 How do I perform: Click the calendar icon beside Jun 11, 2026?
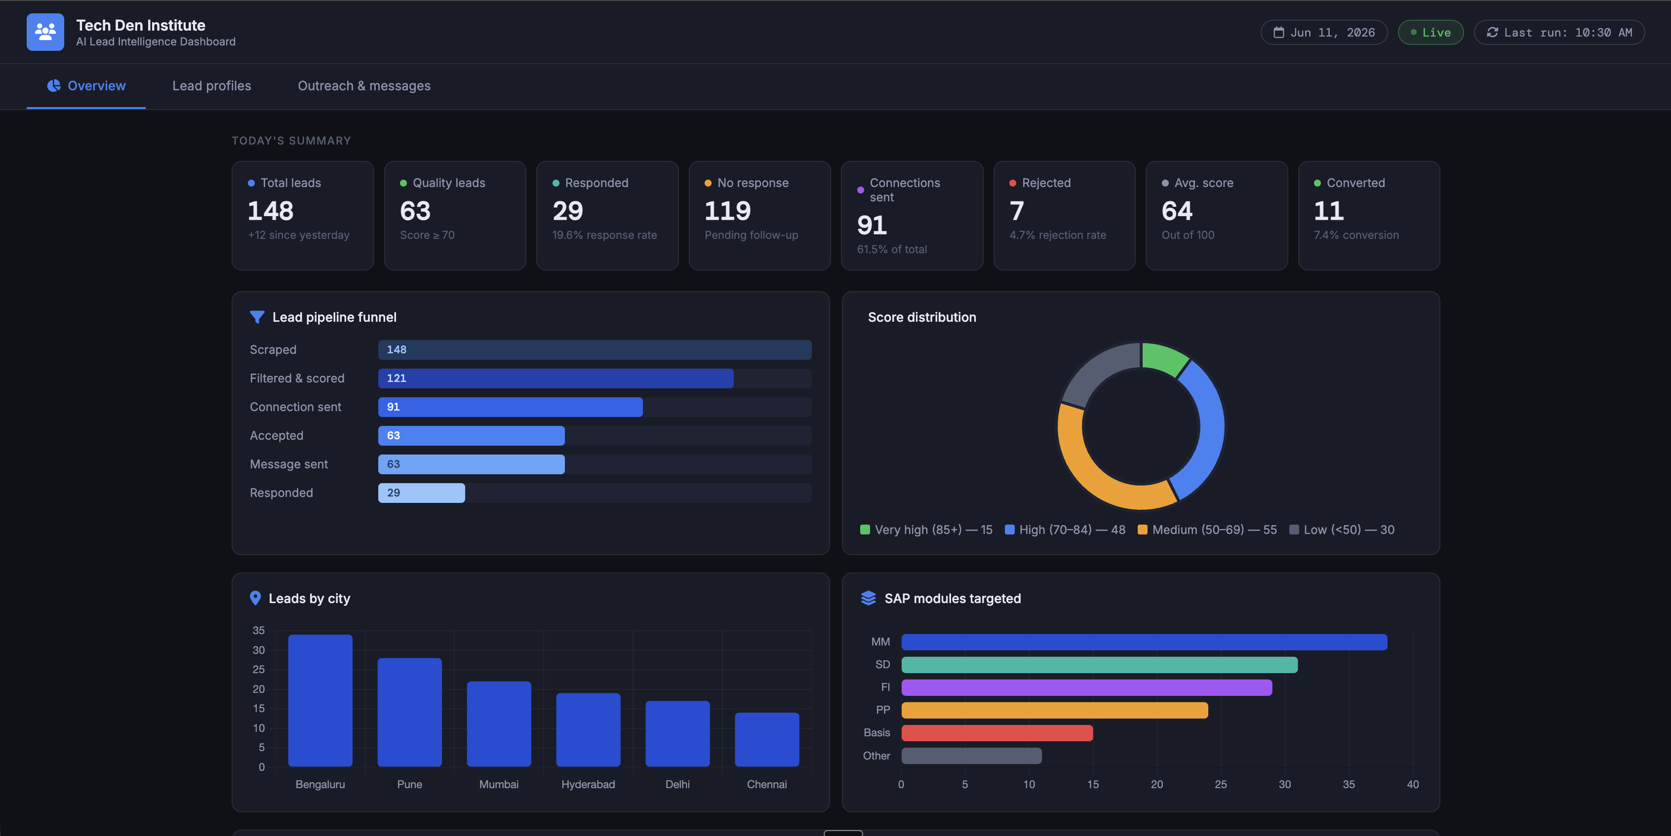(x=1278, y=33)
